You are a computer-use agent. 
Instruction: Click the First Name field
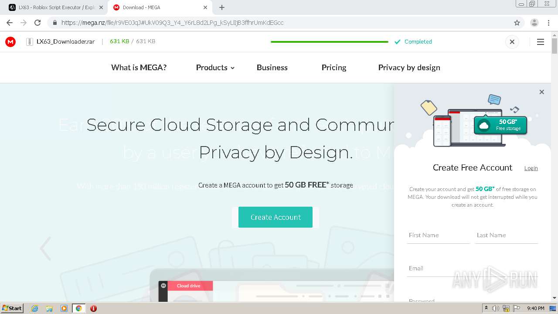click(438, 235)
